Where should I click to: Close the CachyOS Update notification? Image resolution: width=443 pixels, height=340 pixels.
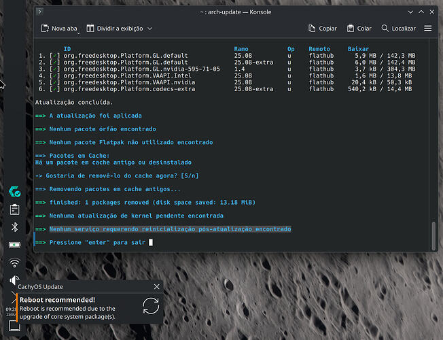click(x=157, y=286)
